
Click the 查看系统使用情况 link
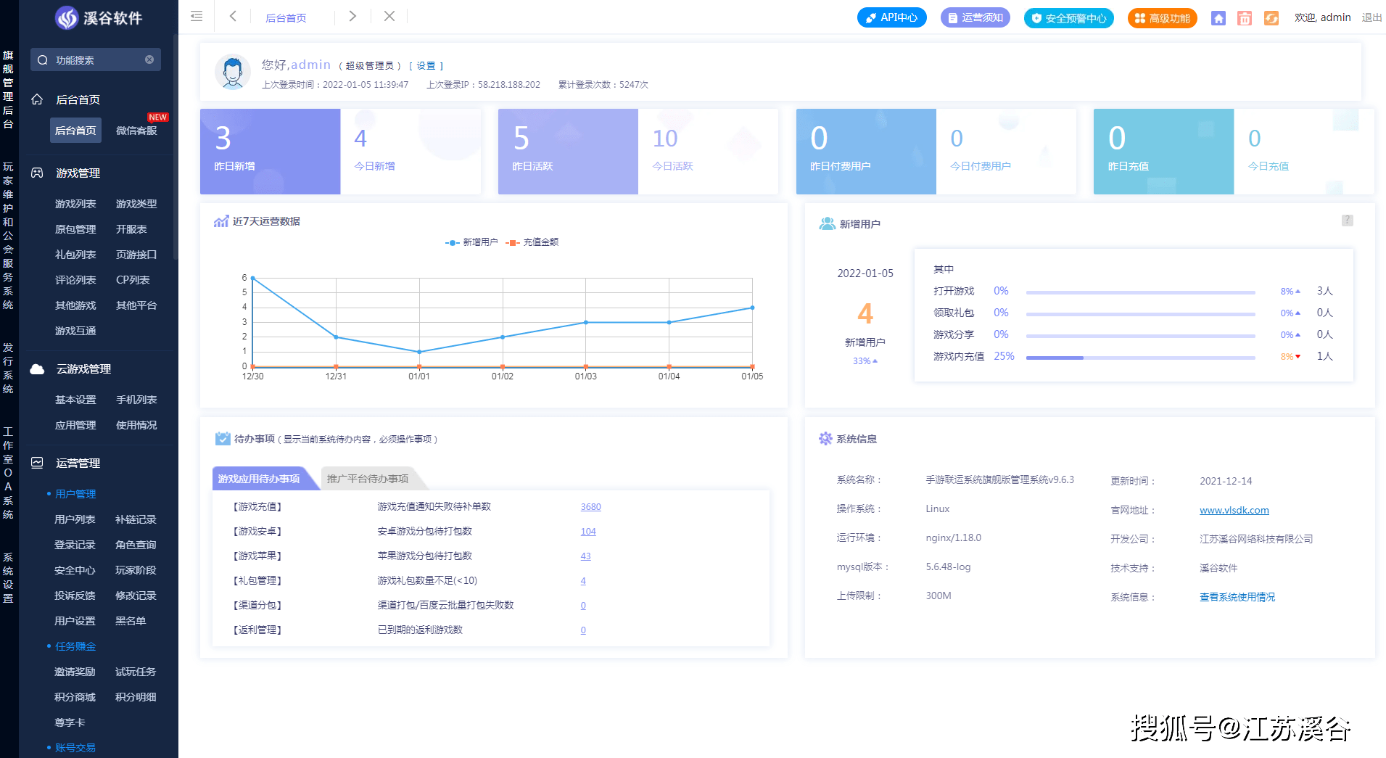(x=1237, y=597)
